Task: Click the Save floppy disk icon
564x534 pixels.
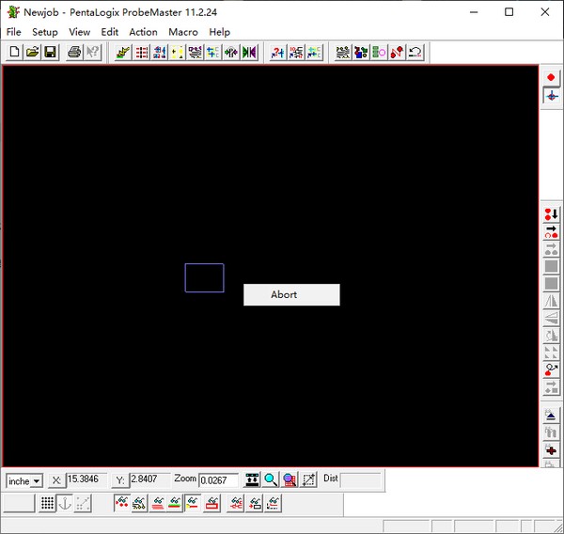Action: click(50, 53)
